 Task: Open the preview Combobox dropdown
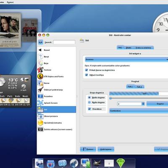(139, 110)
